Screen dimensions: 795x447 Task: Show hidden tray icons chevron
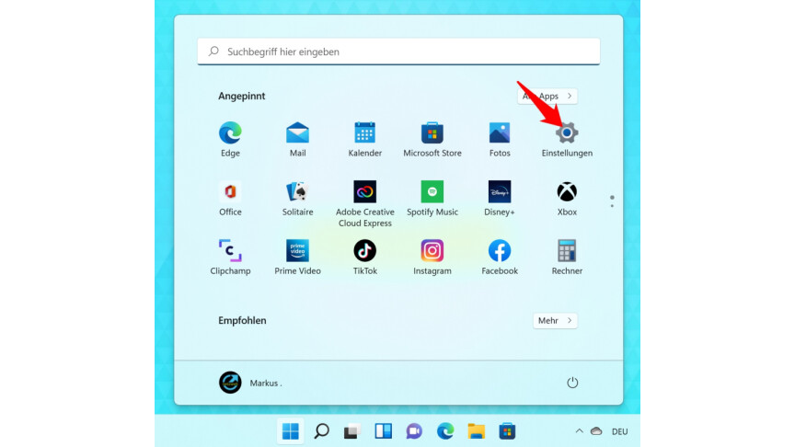pyautogui.click(x=579, y=431)
